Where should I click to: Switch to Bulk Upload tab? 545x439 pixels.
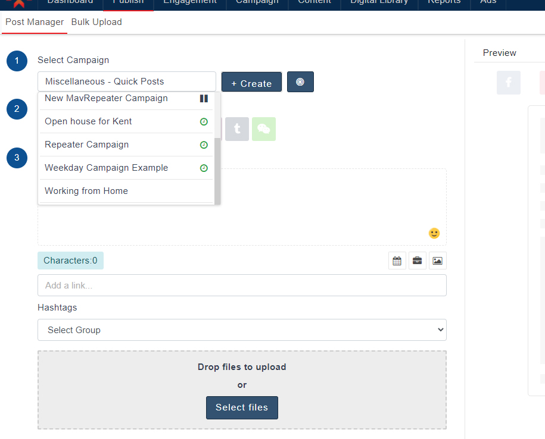coord(96,22)
